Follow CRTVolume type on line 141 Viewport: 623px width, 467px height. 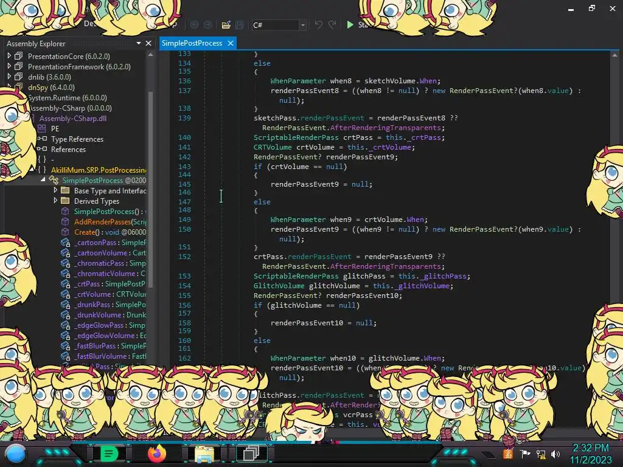[x=273, y=147]
